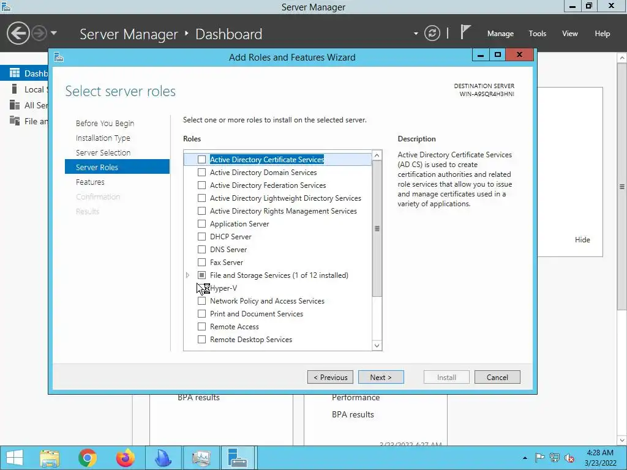This screenshot has height=470, width=627.
Task: Go to the Server Selection step
Action: click(103, 152)
